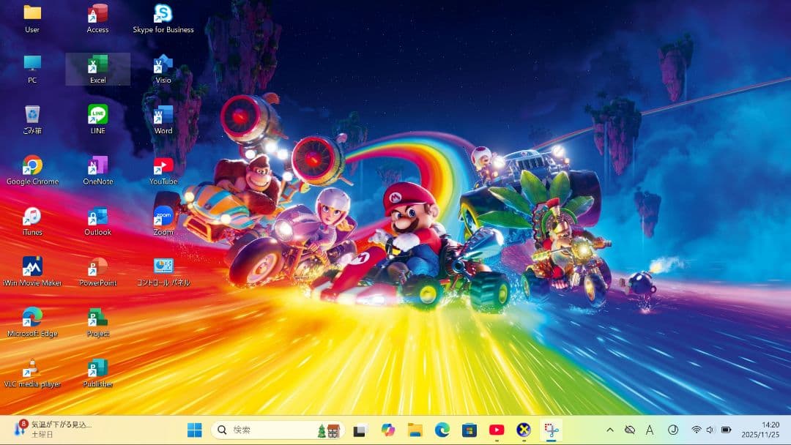
Task: Open YouTube from the taskbar
Action: (497, 430)
